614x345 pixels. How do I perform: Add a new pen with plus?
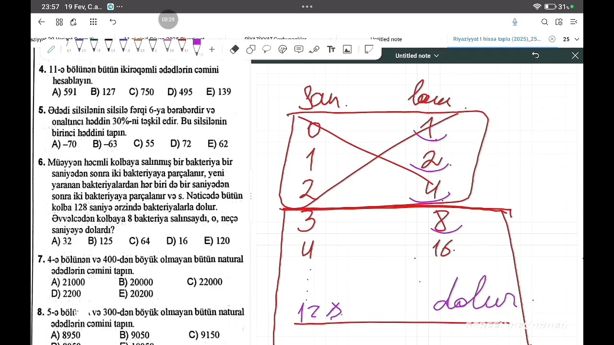[212, 49]
